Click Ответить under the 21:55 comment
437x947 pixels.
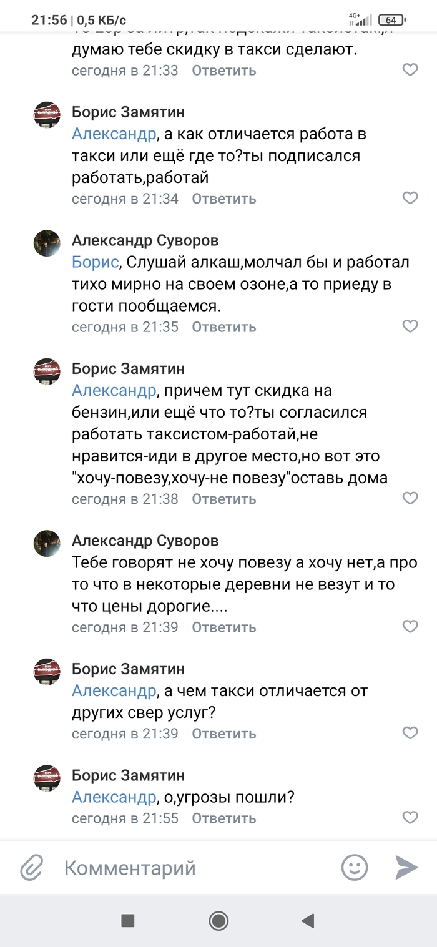pos(223,818)
